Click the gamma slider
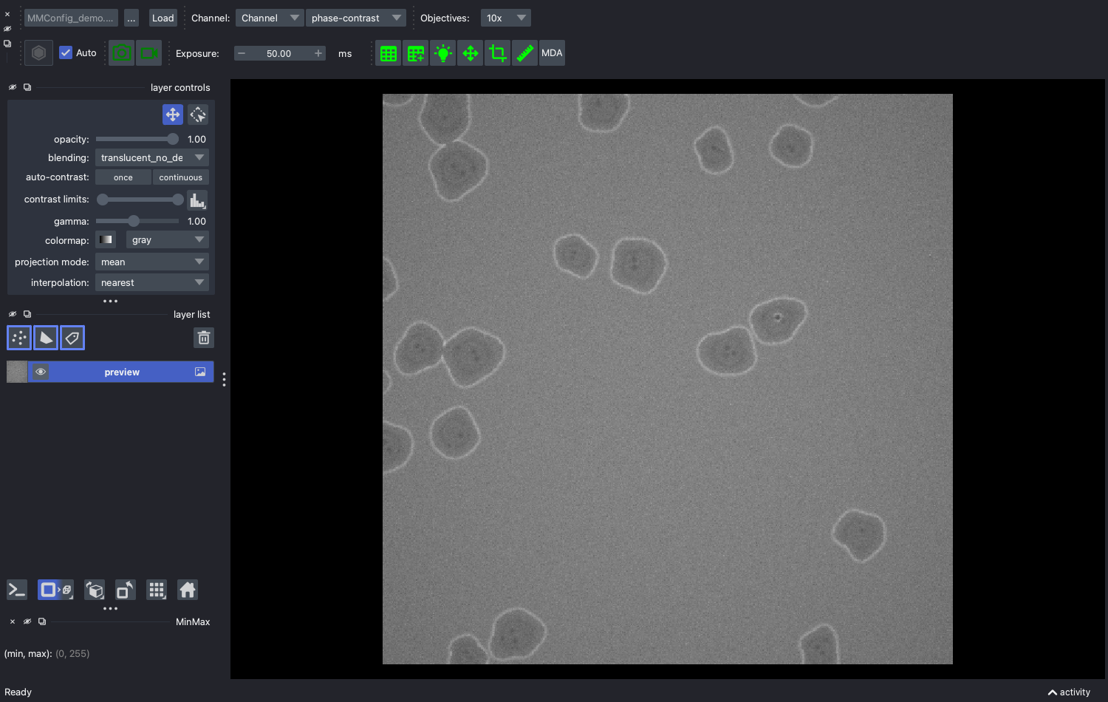The image size is (1108, 702). tap(137, 221)
